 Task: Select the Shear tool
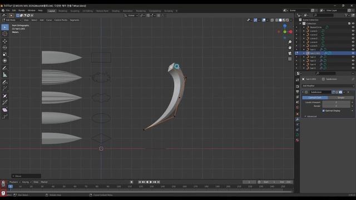coord(5,110)
